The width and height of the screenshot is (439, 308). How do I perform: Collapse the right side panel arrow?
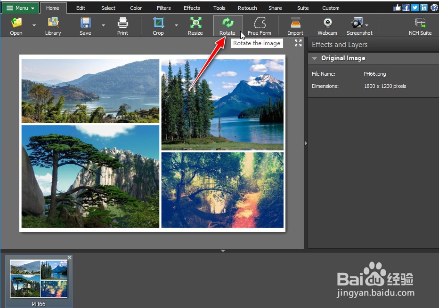(306, 143)
